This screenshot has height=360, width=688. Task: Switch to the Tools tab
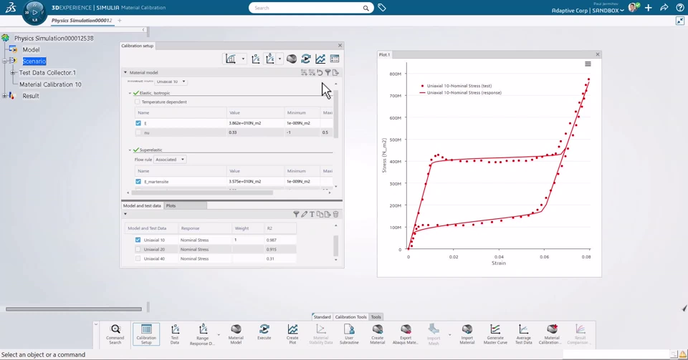coord(376,316)
